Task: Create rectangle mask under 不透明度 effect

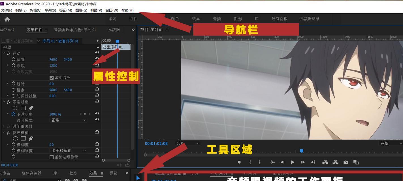Action: (23, 108)
